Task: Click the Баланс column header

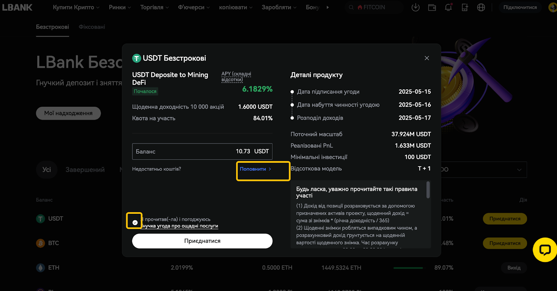Action: [x=44, y=200]
